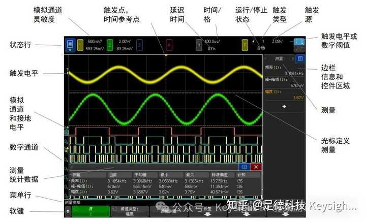Viewport: 366px width, 222px height.
Task: Enable inactive channel 4 red badge
Action: [169, 45]
